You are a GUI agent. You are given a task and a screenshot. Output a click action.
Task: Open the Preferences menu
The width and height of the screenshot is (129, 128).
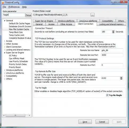[14, 7]
